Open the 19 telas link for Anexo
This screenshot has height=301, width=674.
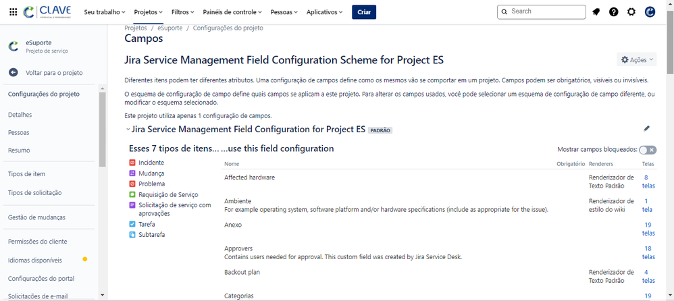click(648, 229)
